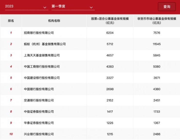Select 中信证券股份有限公司
Viewport: 180px width, 140px height.
coord(39,112)
